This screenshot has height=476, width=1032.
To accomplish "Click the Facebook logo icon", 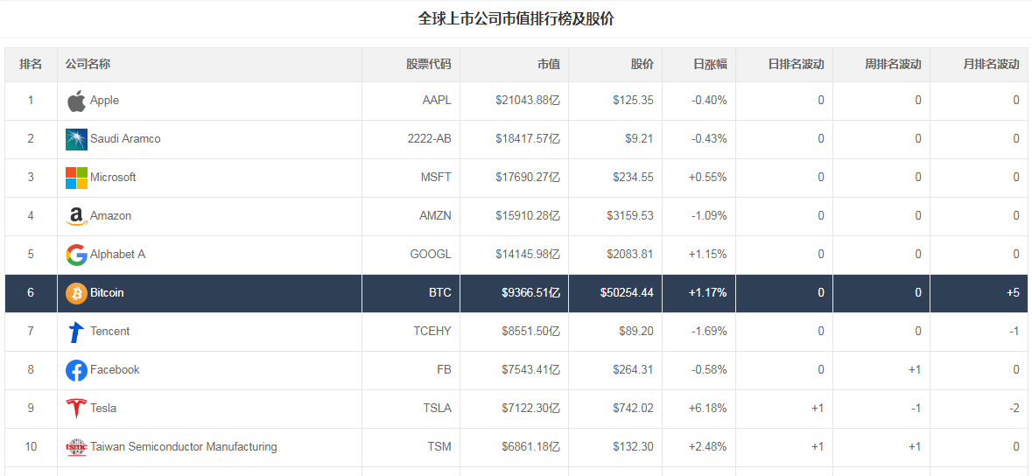I will point(76,370).
